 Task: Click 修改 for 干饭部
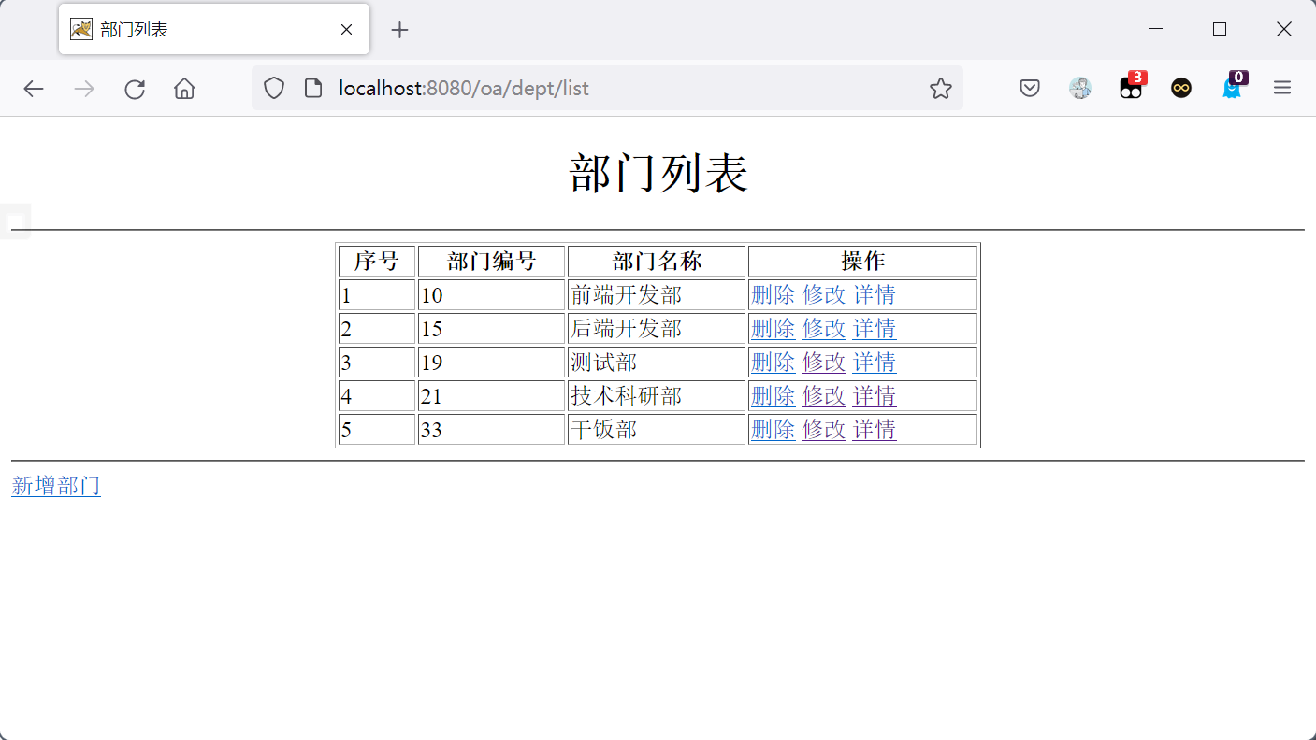[x=824, y=430]
